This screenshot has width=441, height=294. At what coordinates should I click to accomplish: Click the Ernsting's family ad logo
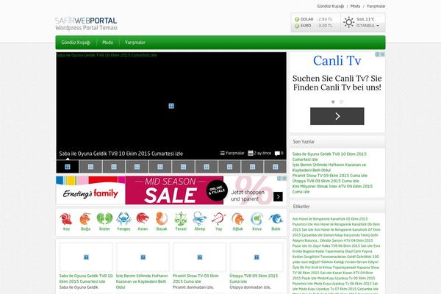pos(90,193)
